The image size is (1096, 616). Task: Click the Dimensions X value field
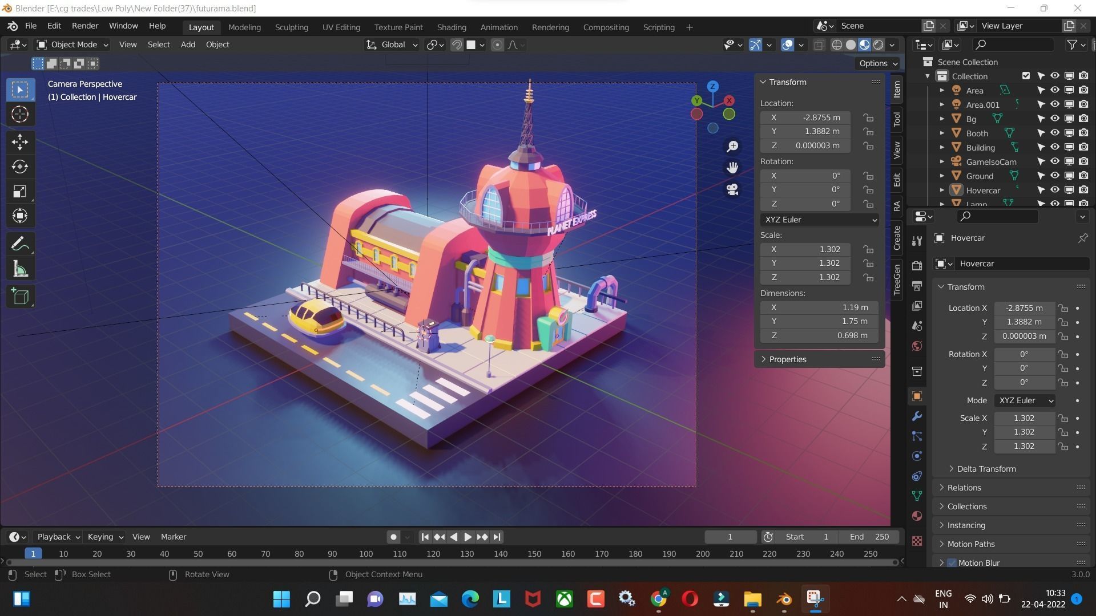click(819, 307)
